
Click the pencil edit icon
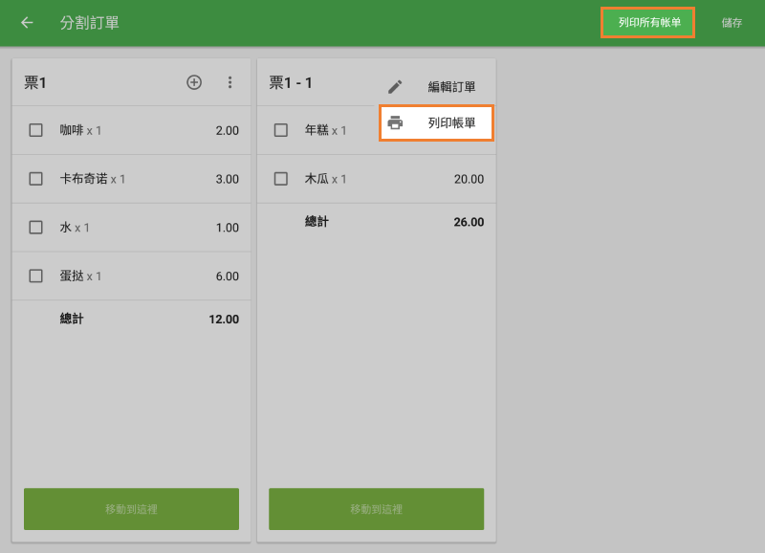coord(395,87)
